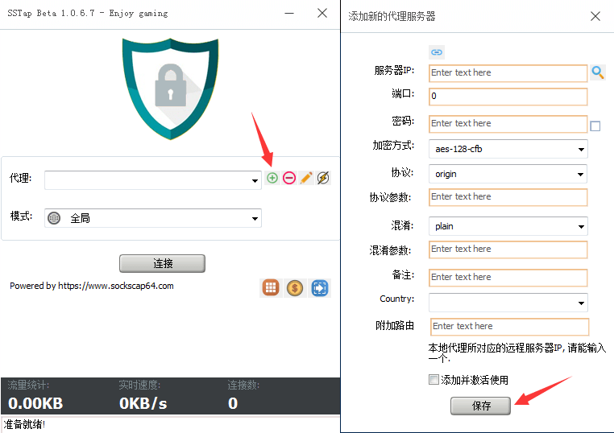
Task: Click the shield lock logo
Action: coord(170,89)
